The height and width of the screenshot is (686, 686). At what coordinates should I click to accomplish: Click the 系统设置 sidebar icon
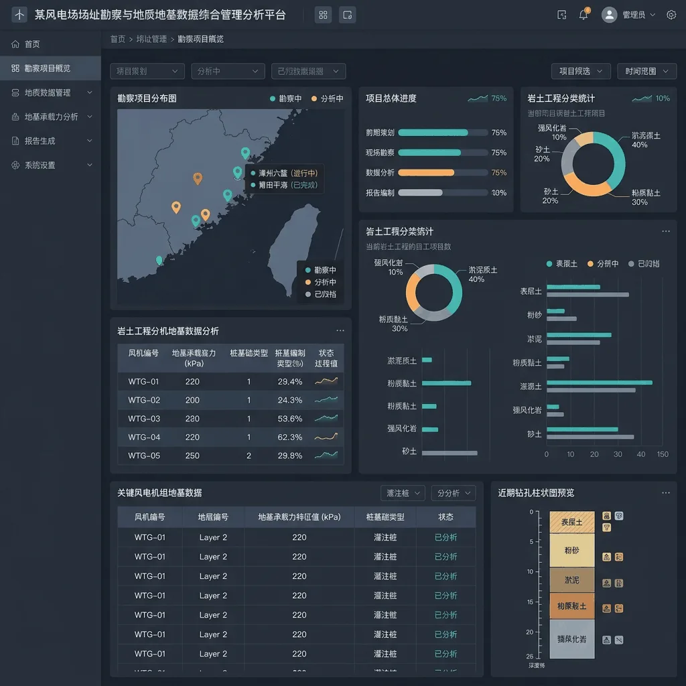point(15,165)
